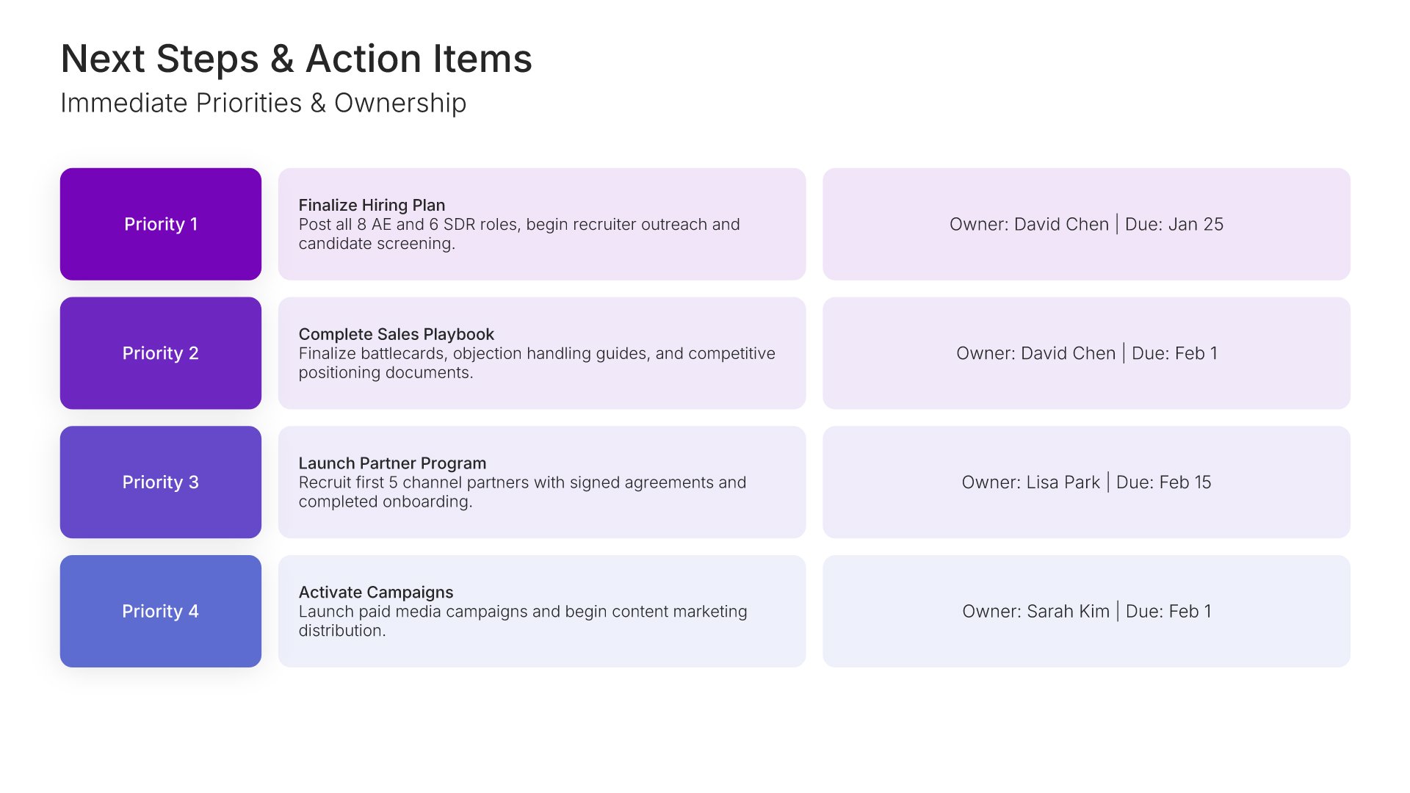This screenshot has width=1410, height=793.
Task: Click the "Due: Feb 15" text
Action: [x=1163, y=482]
